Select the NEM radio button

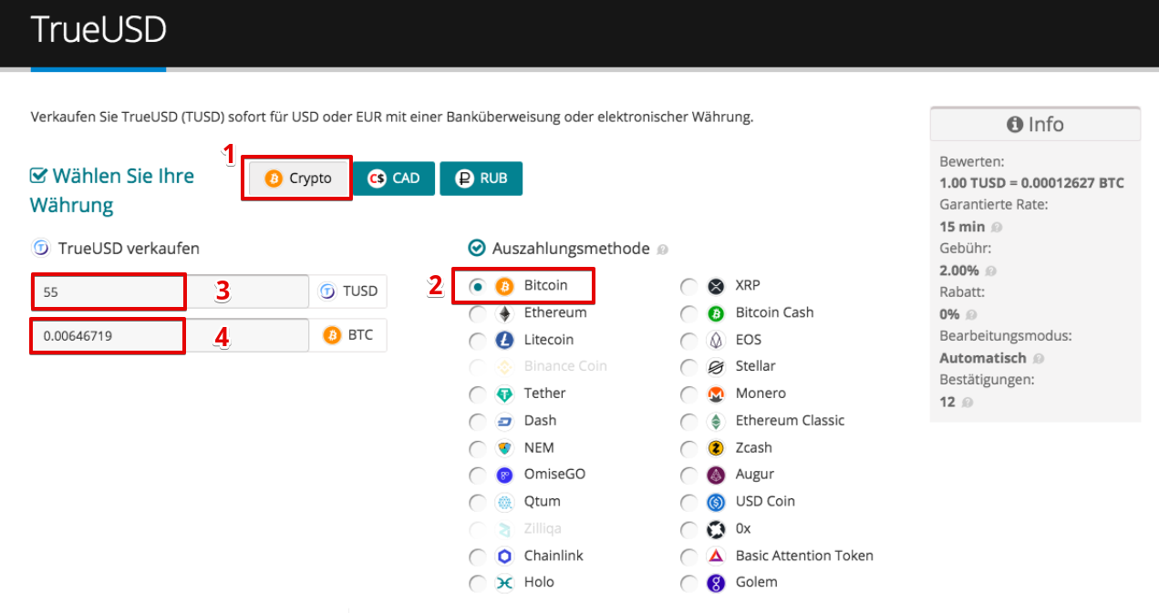[477, 449]
